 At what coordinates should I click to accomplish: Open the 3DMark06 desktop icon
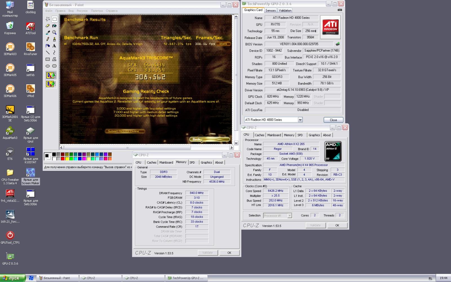[10, 91]
